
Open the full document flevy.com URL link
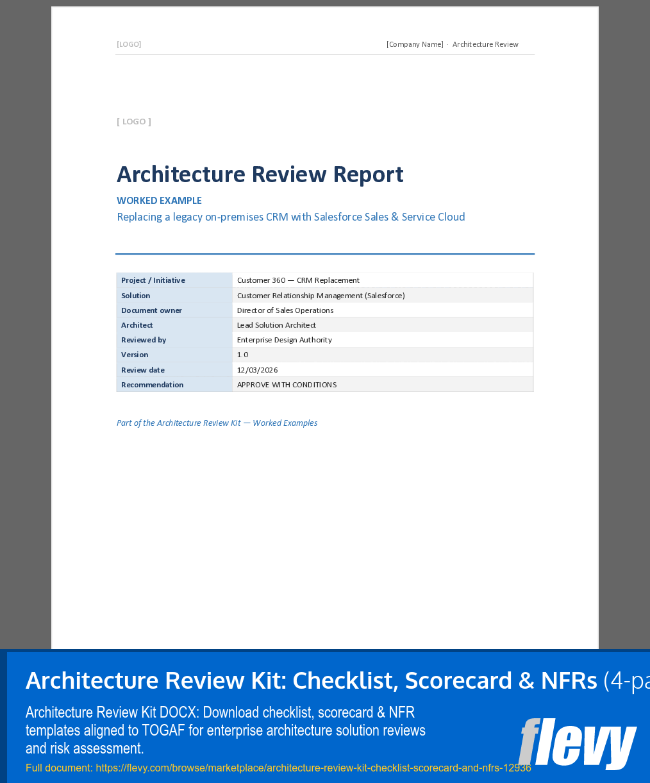click(x=313, y=768)
